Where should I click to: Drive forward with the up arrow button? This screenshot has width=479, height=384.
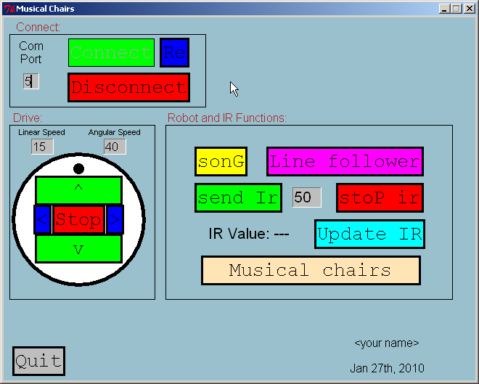(x=78, y=190)
